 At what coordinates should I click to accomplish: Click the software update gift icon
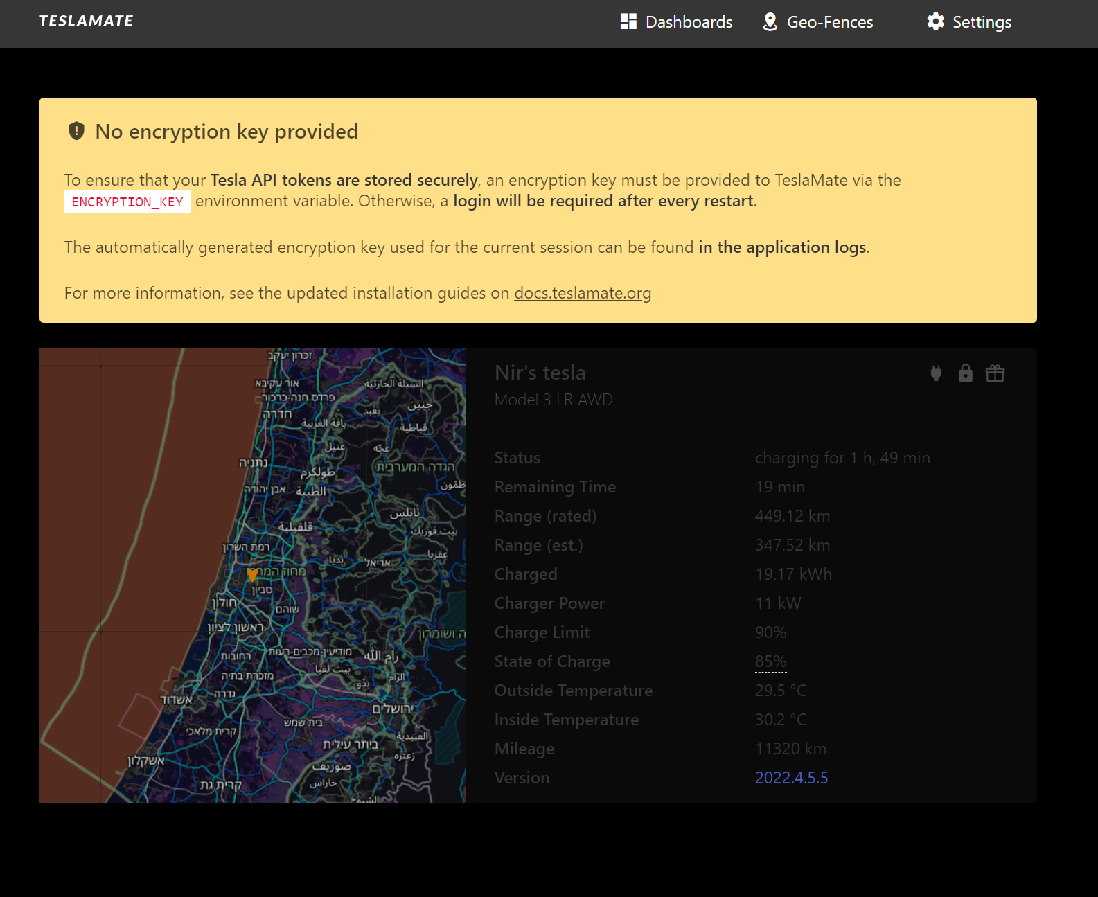[995, 373]
